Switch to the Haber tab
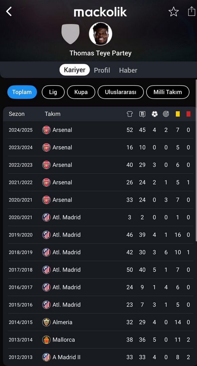The width and height of the screenshot is (197, 366). click(128, 70)
